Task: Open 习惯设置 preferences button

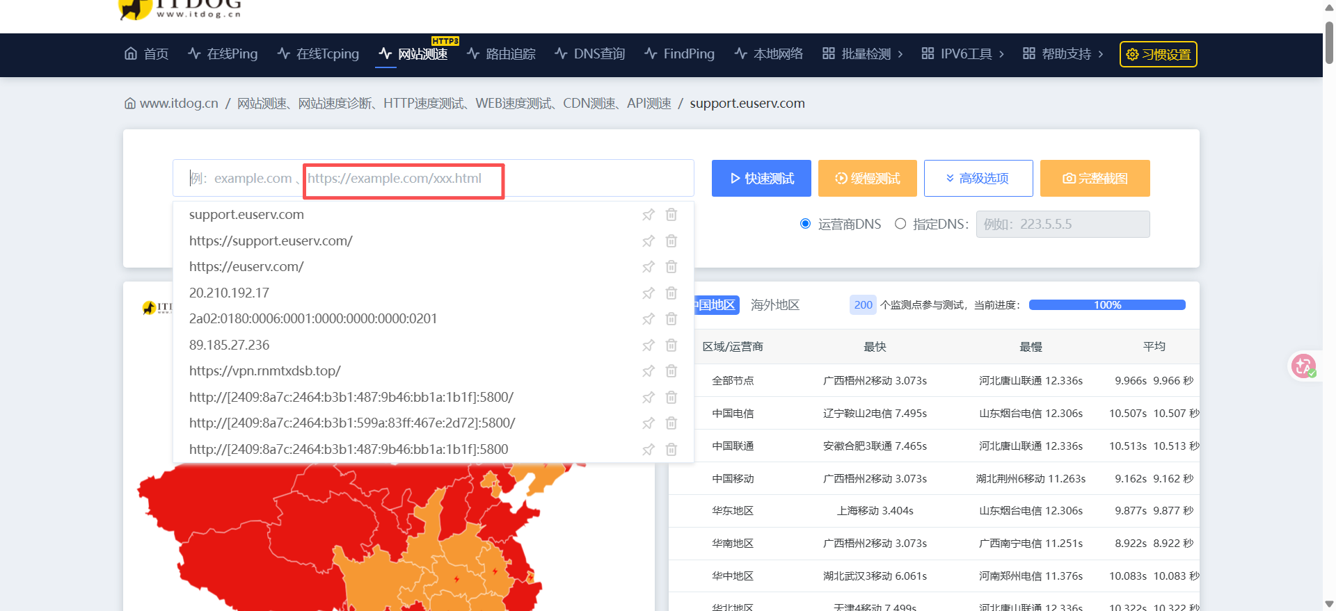Action: [1159, 54]
